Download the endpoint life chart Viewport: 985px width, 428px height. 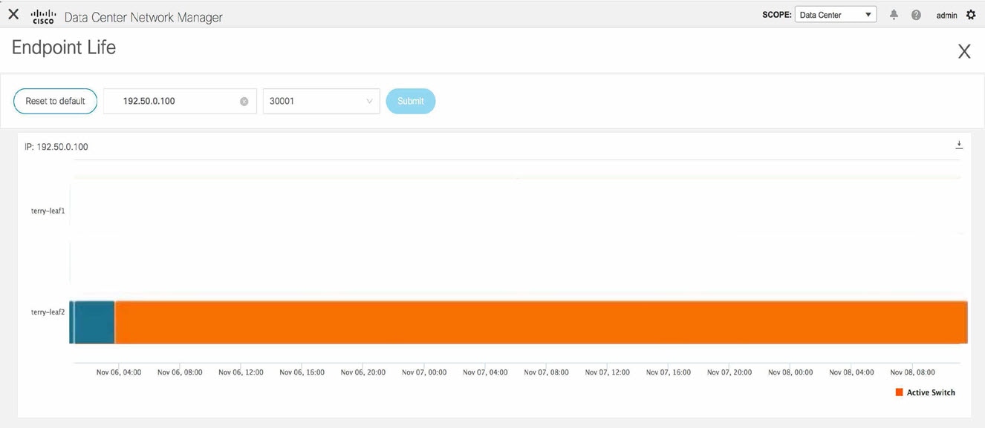(959, 145)
